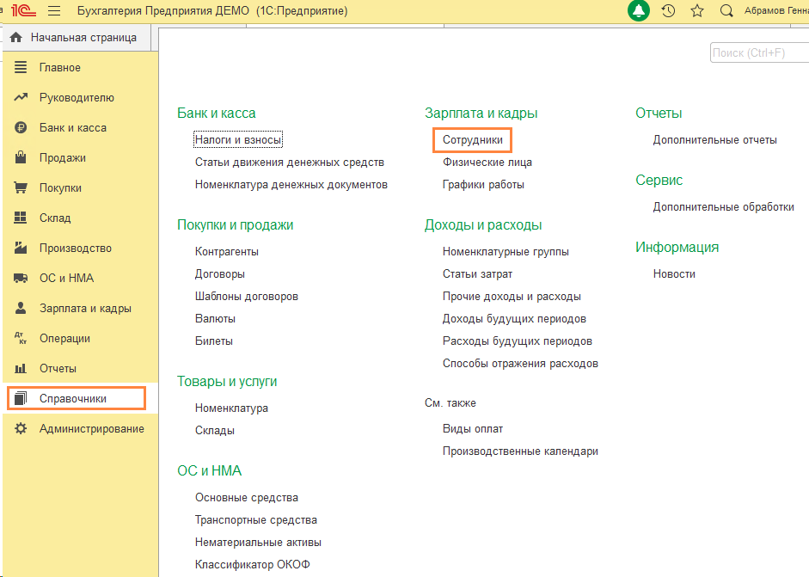Viewport: 809px width, 577px height.
Task: Open Прочие доходы и расходы
Action: click(512, 297)
